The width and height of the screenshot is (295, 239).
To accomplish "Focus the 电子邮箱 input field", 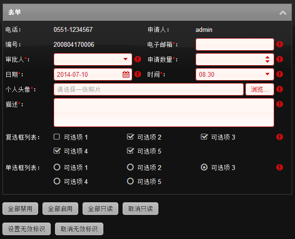I will [235, 44].
